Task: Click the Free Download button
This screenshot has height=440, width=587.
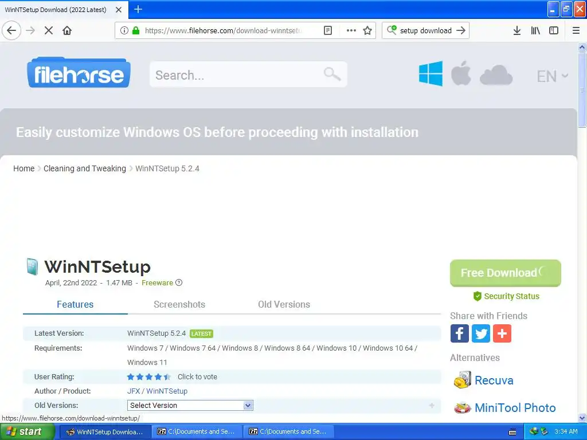Action: [506, 273]
